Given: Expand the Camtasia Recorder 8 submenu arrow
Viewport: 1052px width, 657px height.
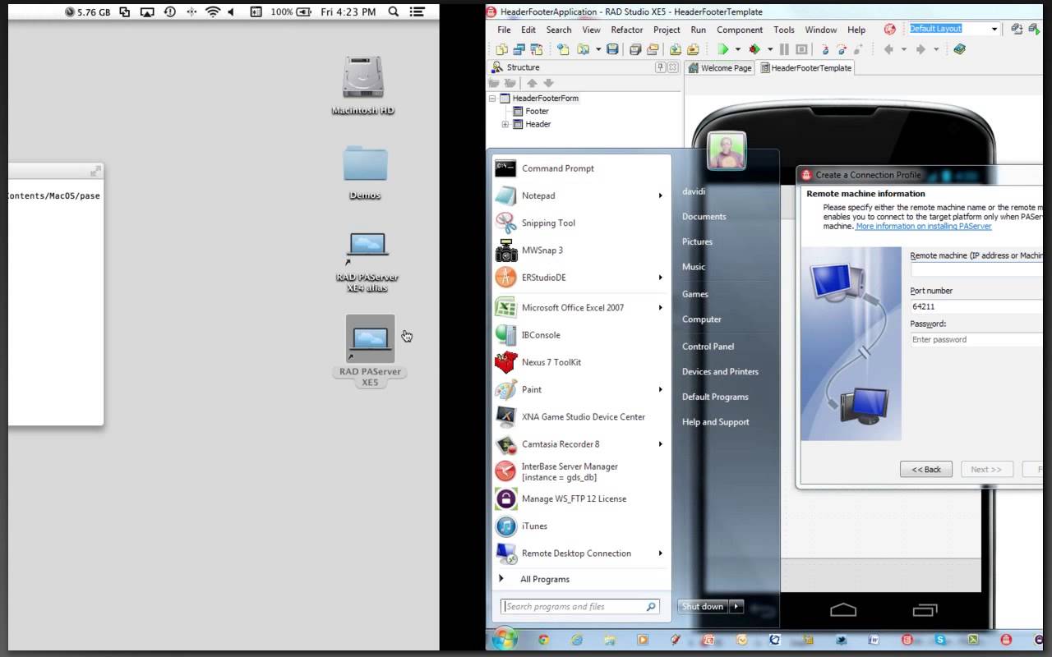Looking at the screenshot, I should point(660,444).
